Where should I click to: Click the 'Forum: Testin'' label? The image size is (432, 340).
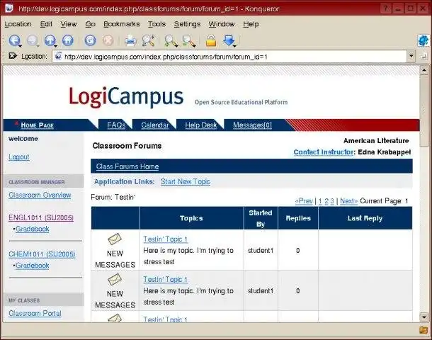tap(113, 198)
